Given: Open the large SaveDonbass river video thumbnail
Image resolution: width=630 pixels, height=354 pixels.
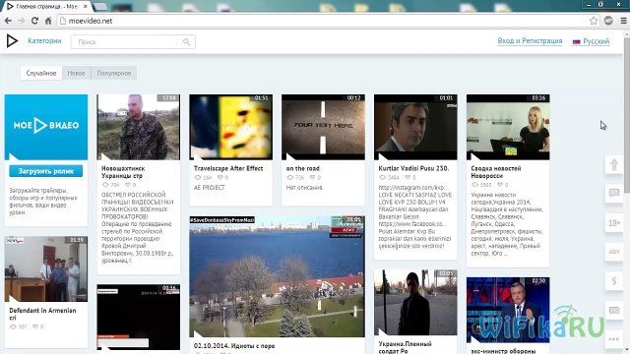Looking at the screenshot, I should (x=278, y=276).
